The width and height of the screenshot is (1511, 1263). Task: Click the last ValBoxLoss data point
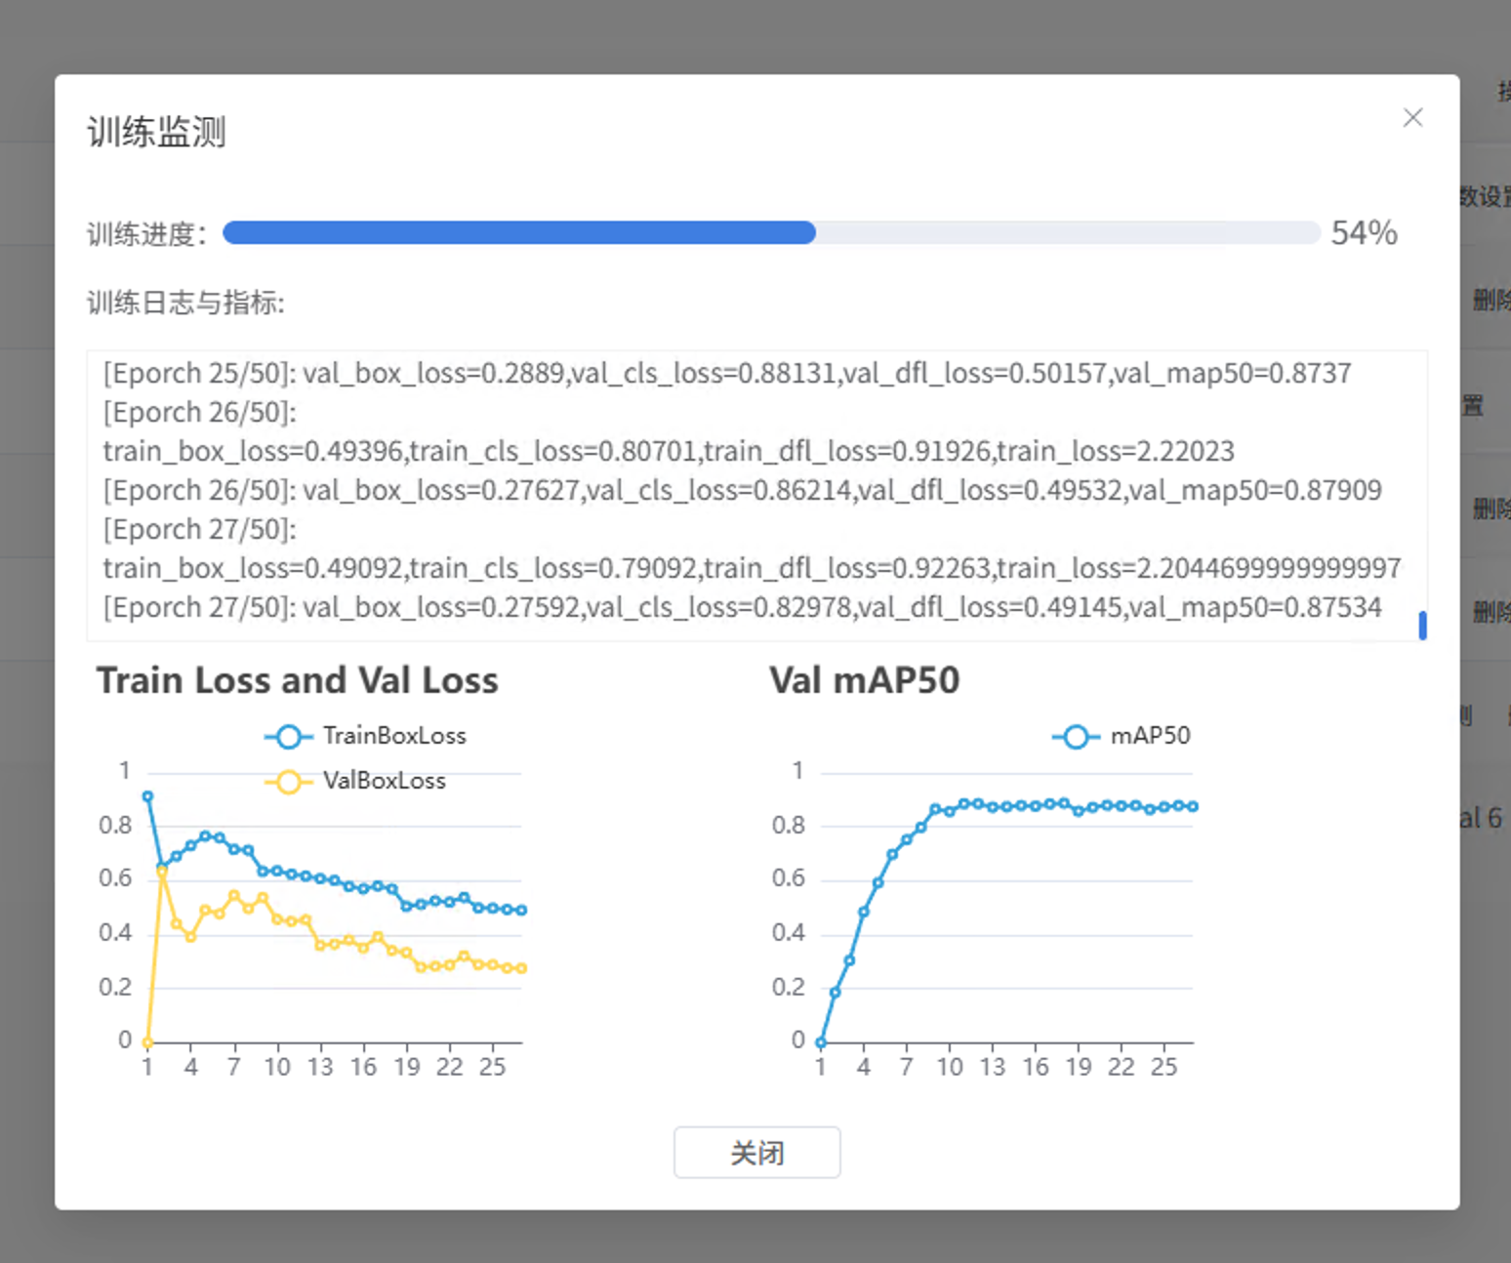coord(522,968)
